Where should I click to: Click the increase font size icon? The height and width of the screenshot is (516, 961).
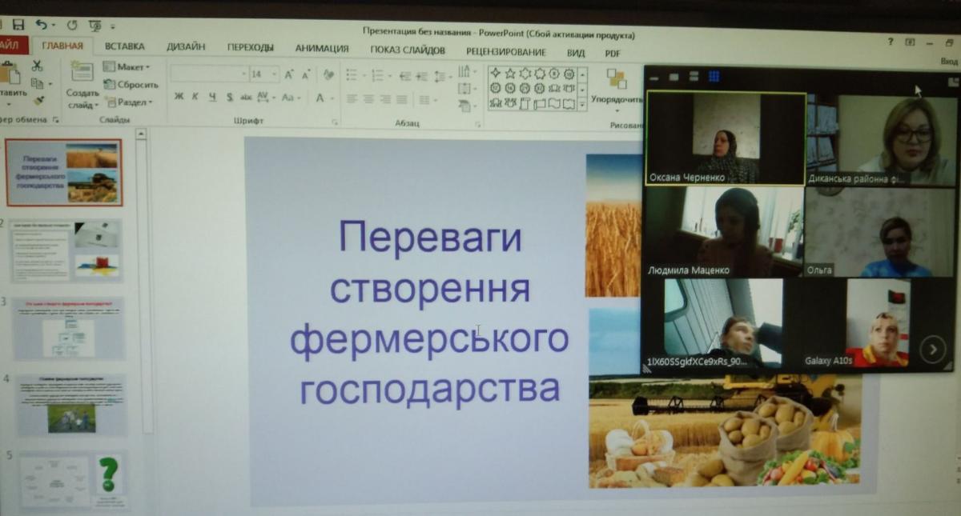(x=288, y=74)
